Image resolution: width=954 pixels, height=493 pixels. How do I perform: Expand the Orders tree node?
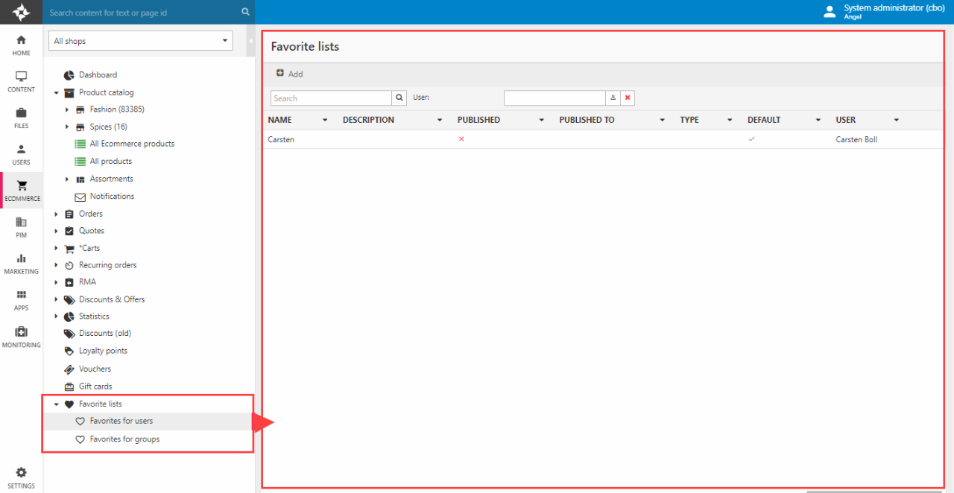(x=57, y=214)
